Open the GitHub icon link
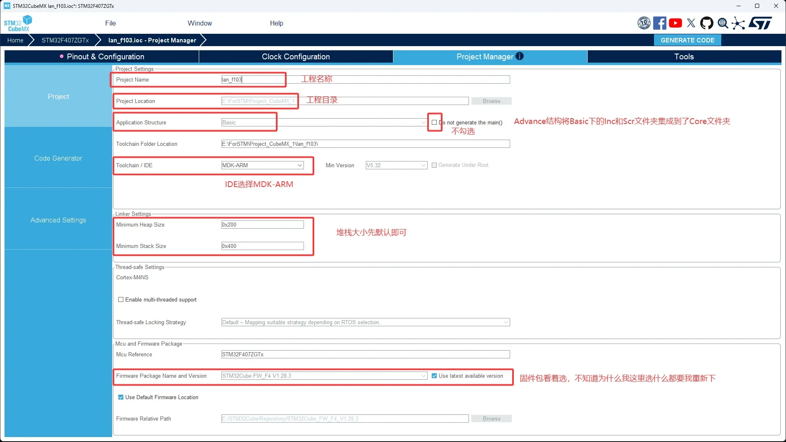Image resolution: width=786 pixels, height=442 pixels. pyautogui.click(x=707, y=23)
